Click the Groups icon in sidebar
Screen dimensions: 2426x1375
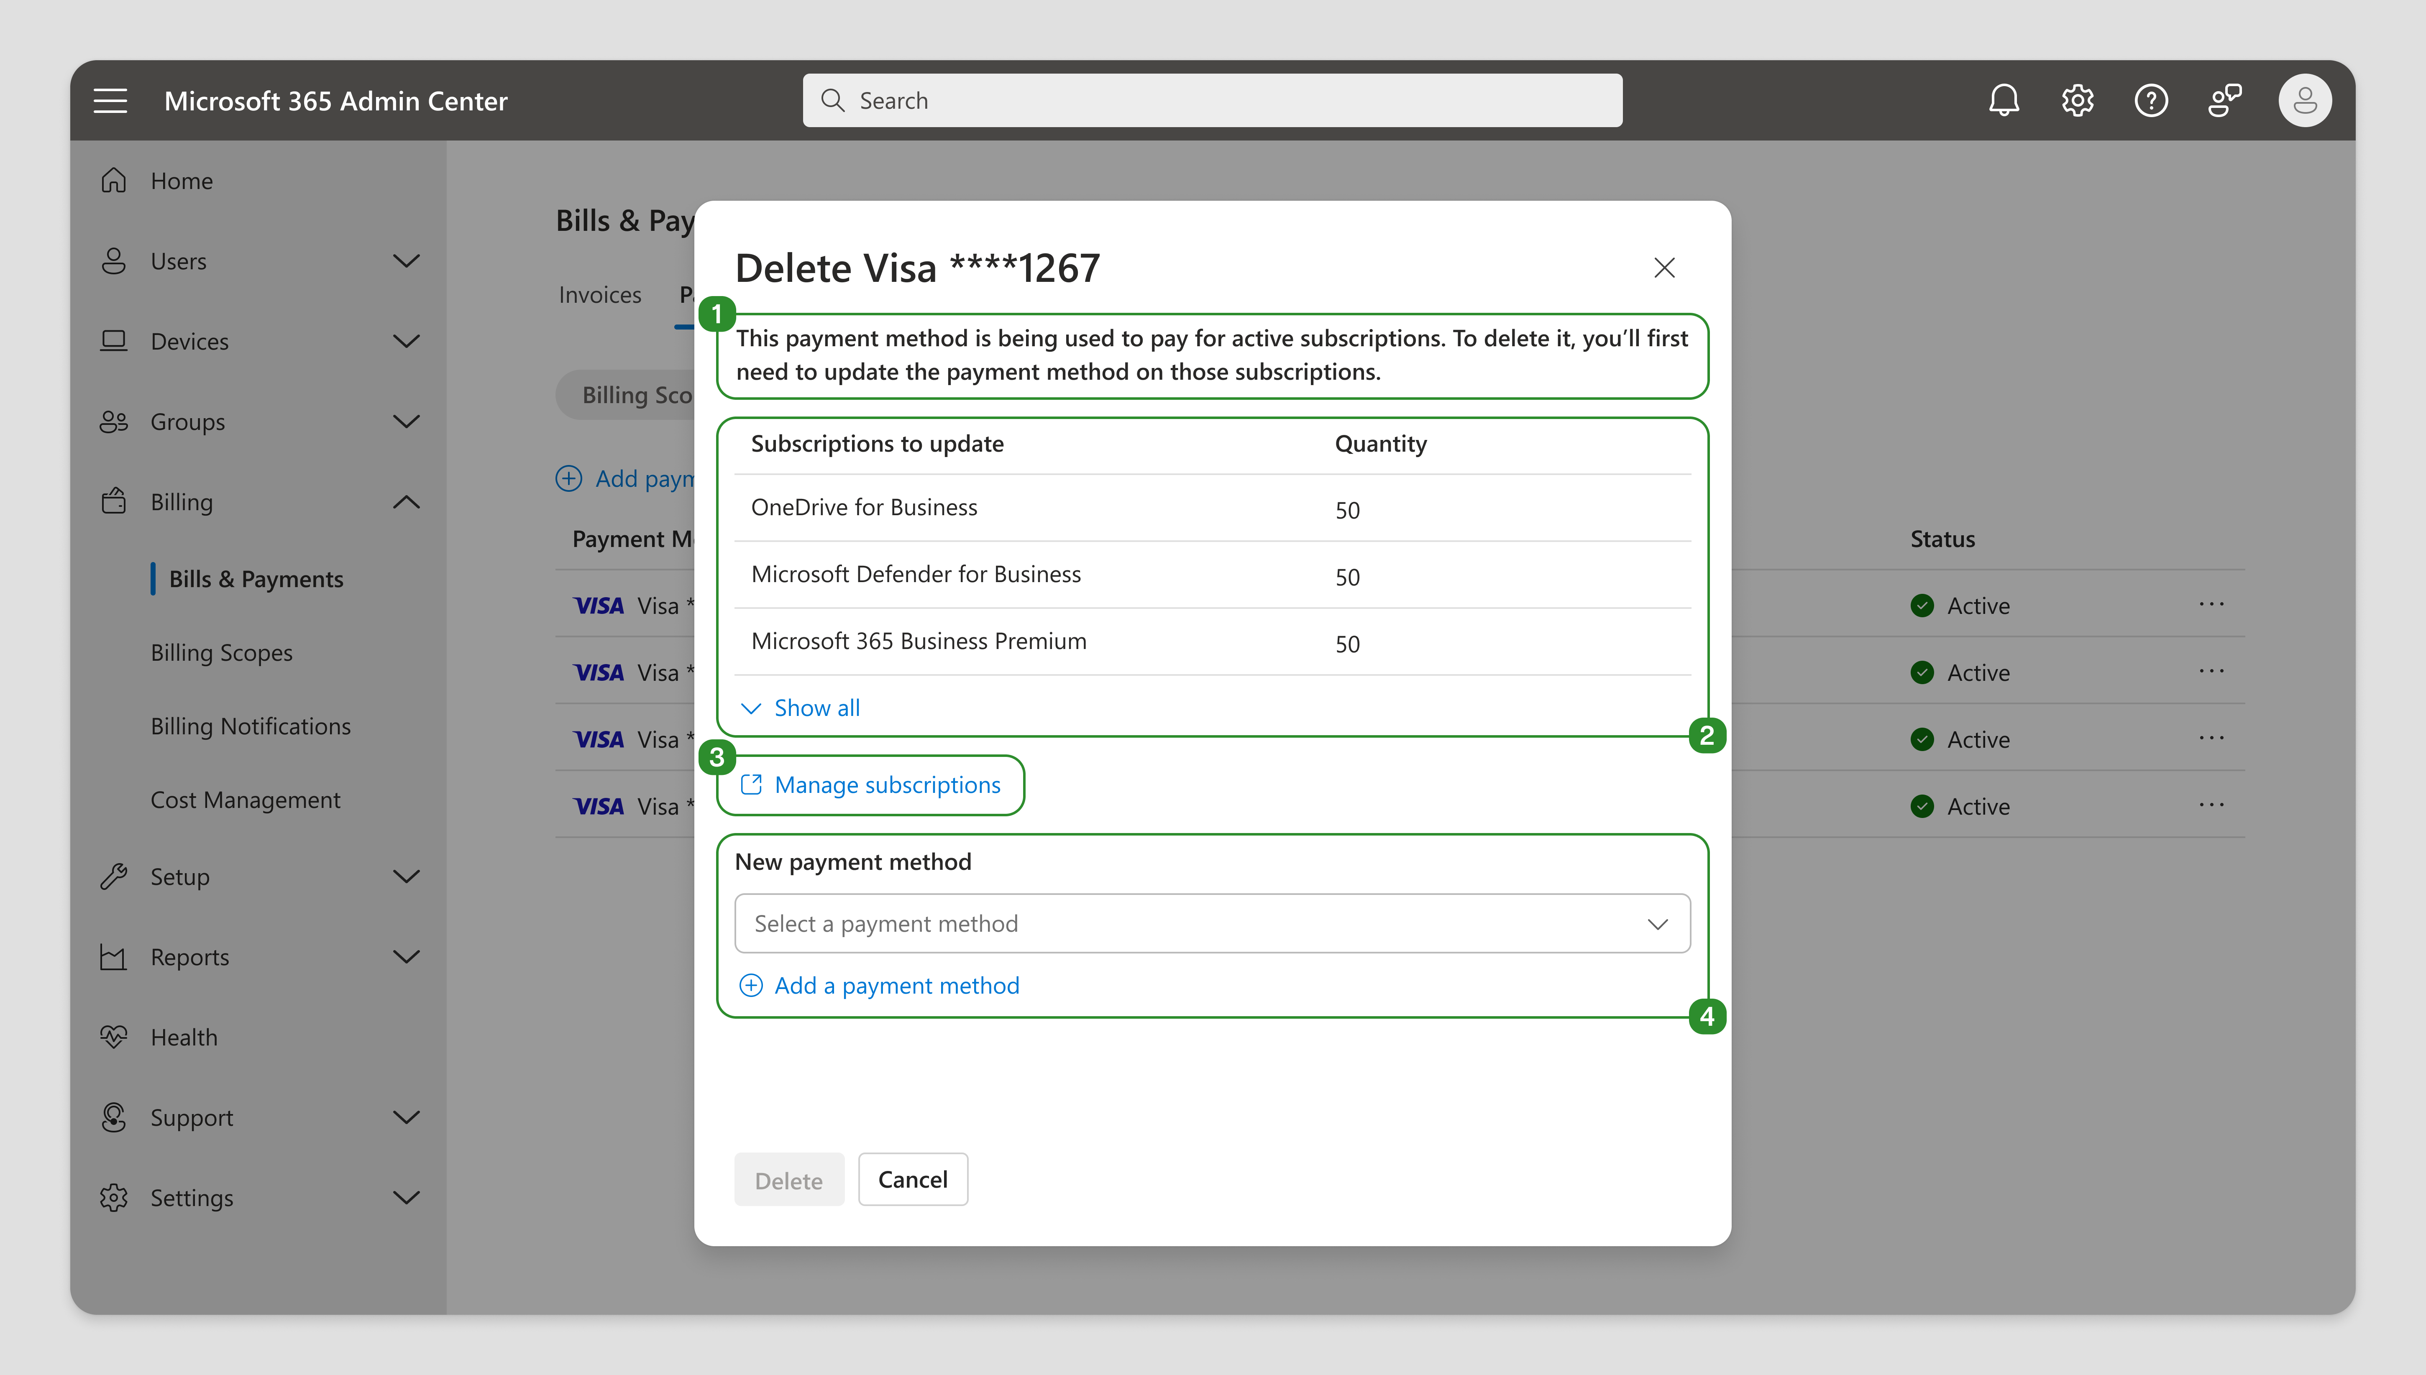(113, 421)
